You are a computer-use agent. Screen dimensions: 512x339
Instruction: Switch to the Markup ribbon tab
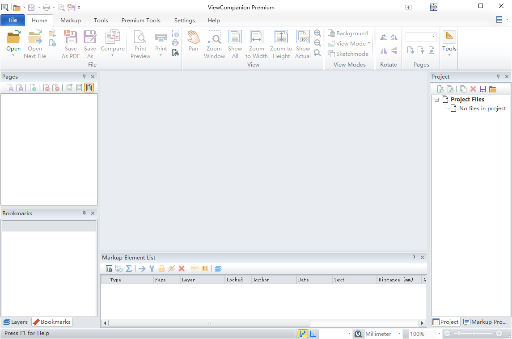(x=71, y=20)
